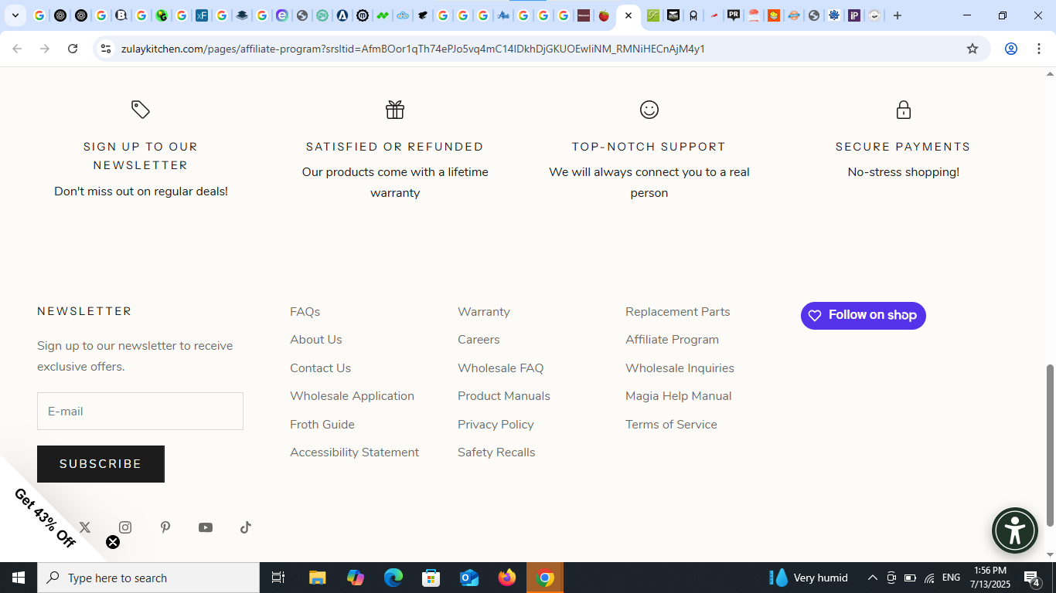Open the Instagram social icon
Screen dimensions: 1056x593
point(125,527)
